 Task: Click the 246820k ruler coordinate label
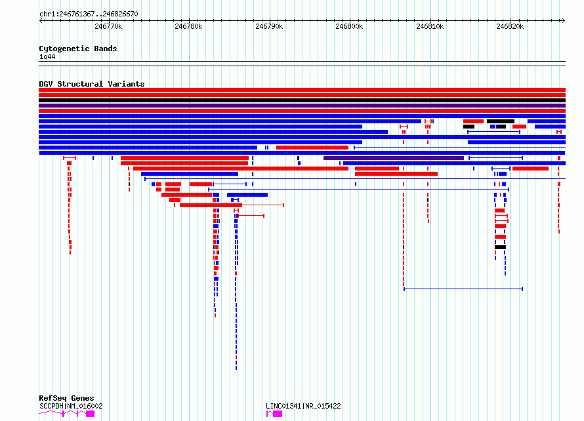tap(510, 26)
